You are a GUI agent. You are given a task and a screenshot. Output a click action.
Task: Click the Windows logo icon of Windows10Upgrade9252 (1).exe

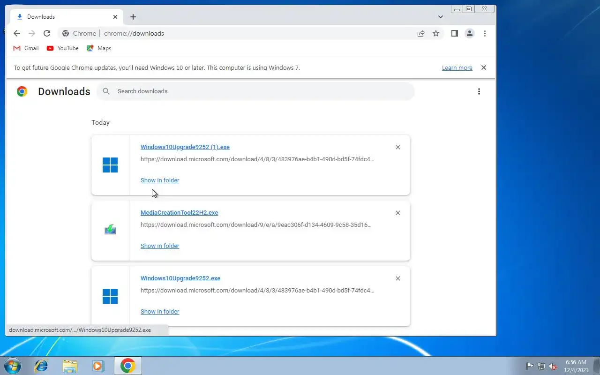110,165
